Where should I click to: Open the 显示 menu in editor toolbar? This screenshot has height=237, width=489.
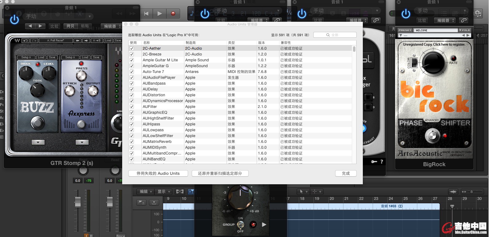tap(163, 192)
